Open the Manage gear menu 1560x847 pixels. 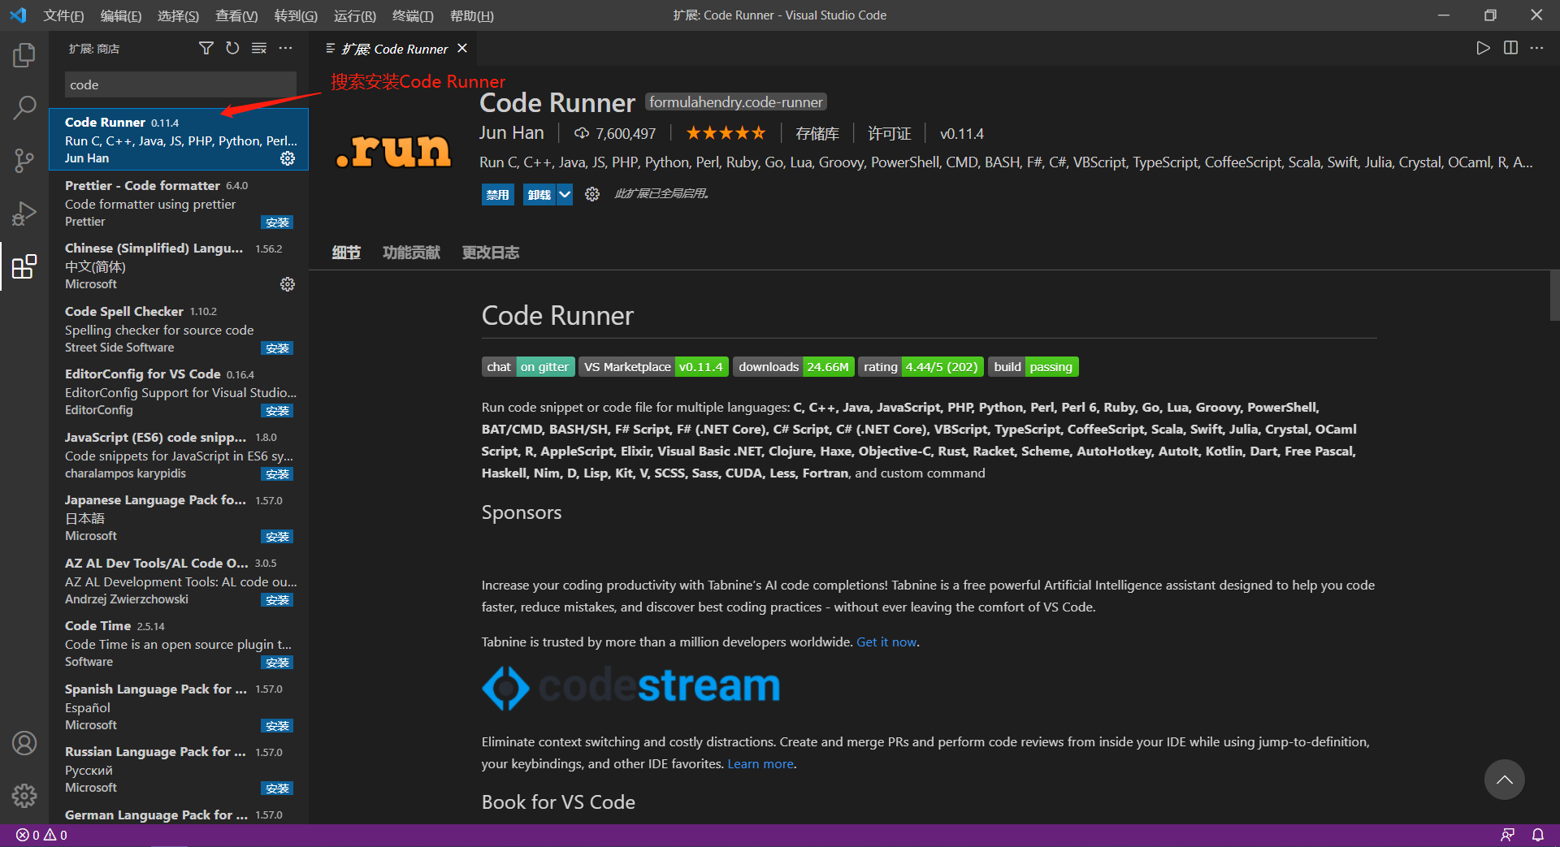tap(24, 796)
